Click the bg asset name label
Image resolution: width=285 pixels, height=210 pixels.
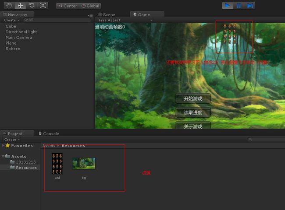pyautogui.click(x=84, y=178)
